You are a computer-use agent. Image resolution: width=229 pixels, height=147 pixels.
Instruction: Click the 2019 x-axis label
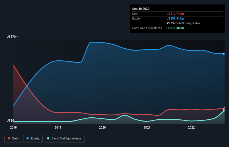click(x=58, y=127)
